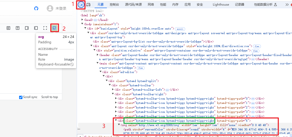Click the Scroll to top link
This screenshot has width=292, height=137.
click(49, 97)
